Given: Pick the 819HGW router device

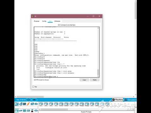Looking at the screenshot, I should click(x=66, y=104).
